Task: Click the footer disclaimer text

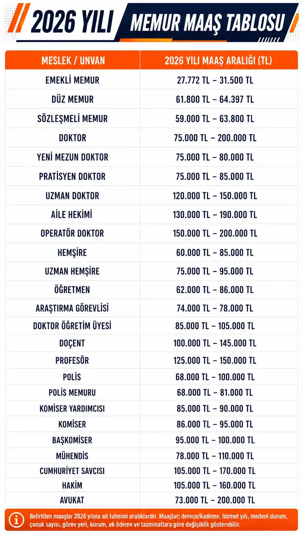Action: click(159, 520)
